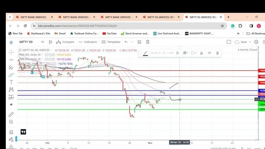The width and height of the screenshot is (265, 149).
Task: Click the Kite lightning logo icon
Action: point(11,42)
